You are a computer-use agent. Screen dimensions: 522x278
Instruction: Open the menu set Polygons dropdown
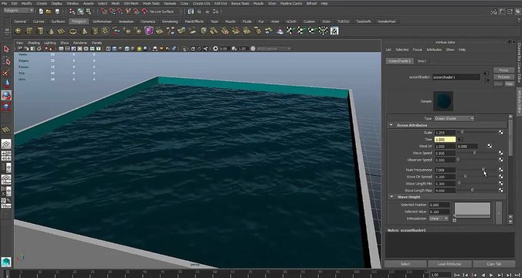click(19, 11)
